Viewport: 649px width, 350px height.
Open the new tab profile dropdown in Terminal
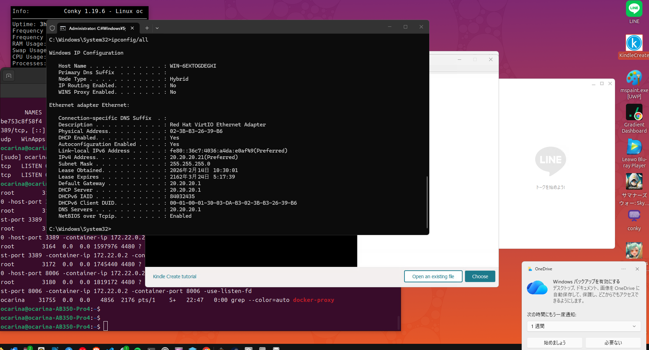[x=157, y=28]
